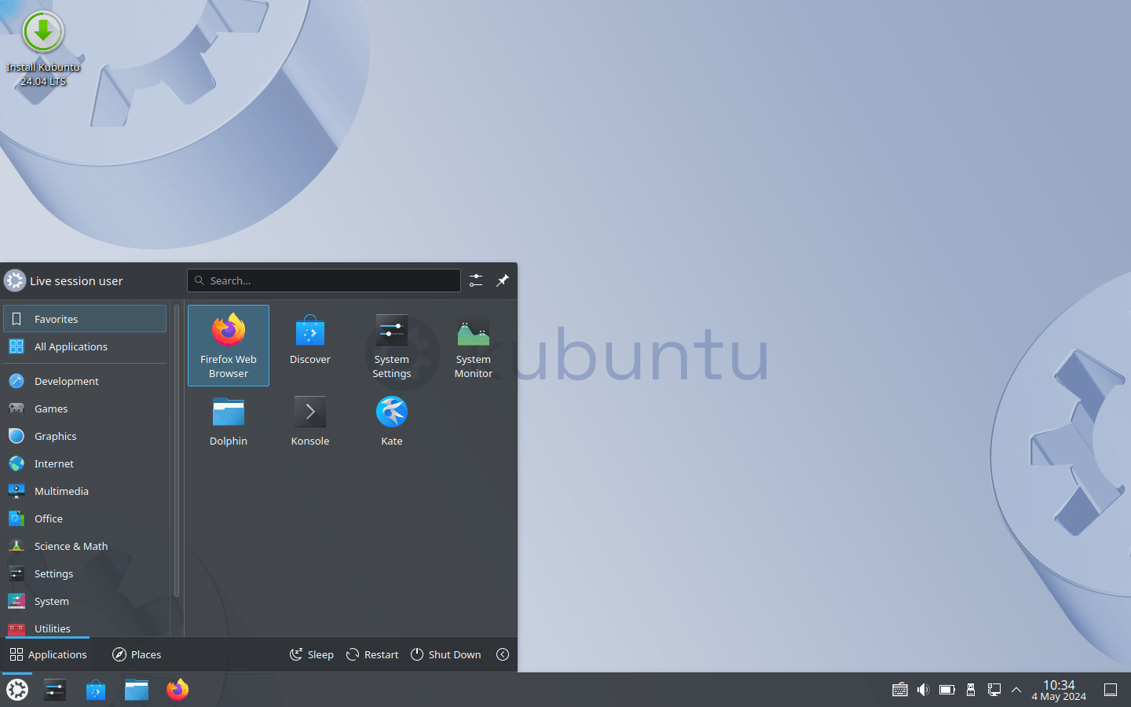The width and height of the screenshot is (1131, 707).
Task: Expand more session options arrow
Action: 503,654
